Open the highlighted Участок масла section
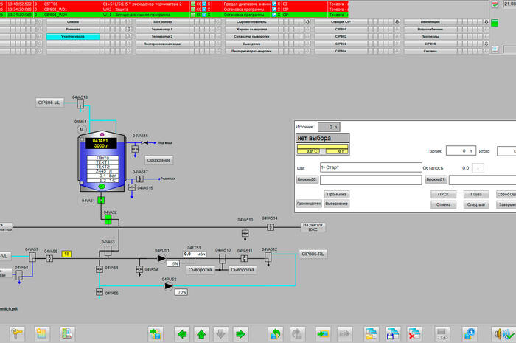Screen dimensions: 516x343 [x=73, y=37]
